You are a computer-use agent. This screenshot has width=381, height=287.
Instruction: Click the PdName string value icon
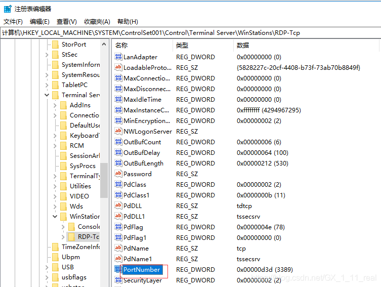[x=118, y=248]
